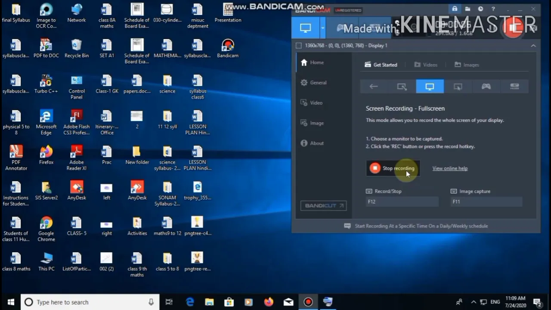Viewport: 551px width, 310px height.
Task: Select the Activities desktop icon
Action: tap(137, 226)
